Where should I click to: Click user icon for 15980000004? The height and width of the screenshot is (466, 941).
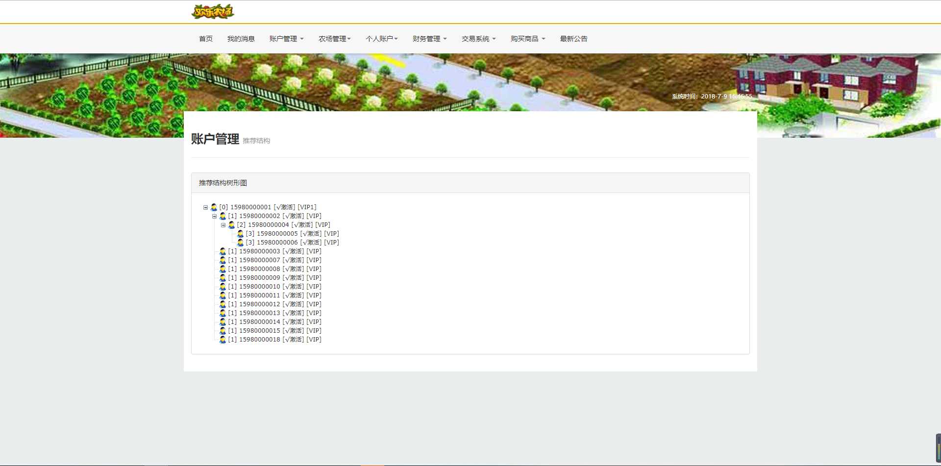(x=231, y=225)
